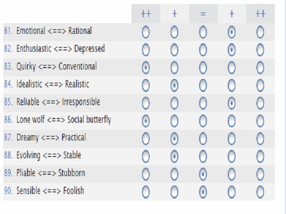Pick slightly Enthusiastic on question 82
The image size is (286, 214).
click(x=174, y=50)
